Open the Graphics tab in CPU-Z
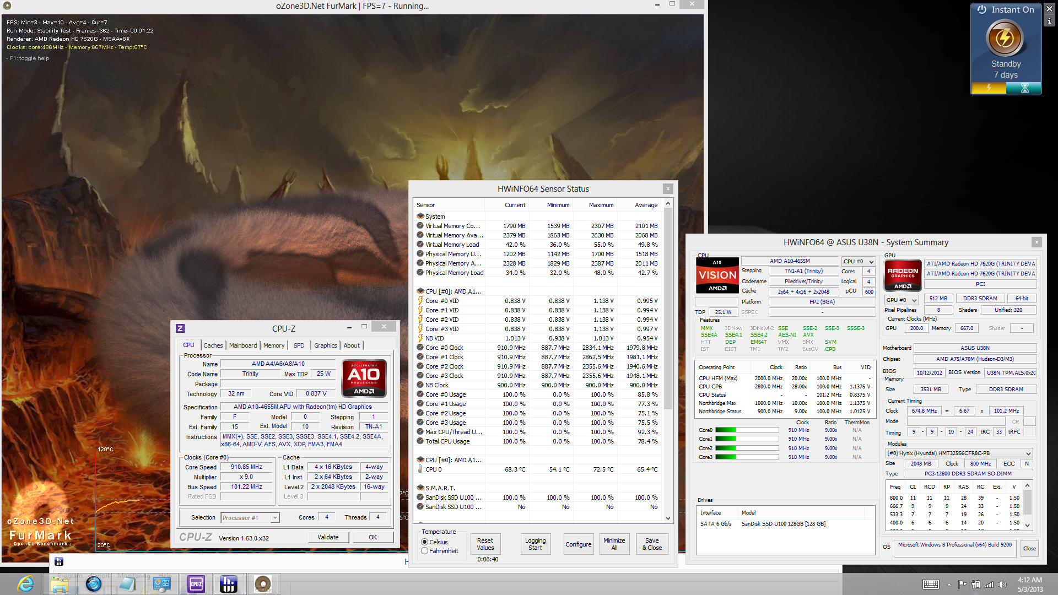This screenshot has height=595, width=1058. [325, 345]
